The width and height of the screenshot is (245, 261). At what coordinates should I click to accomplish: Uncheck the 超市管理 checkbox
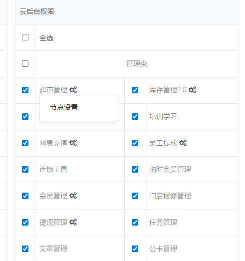click(25, 90)
